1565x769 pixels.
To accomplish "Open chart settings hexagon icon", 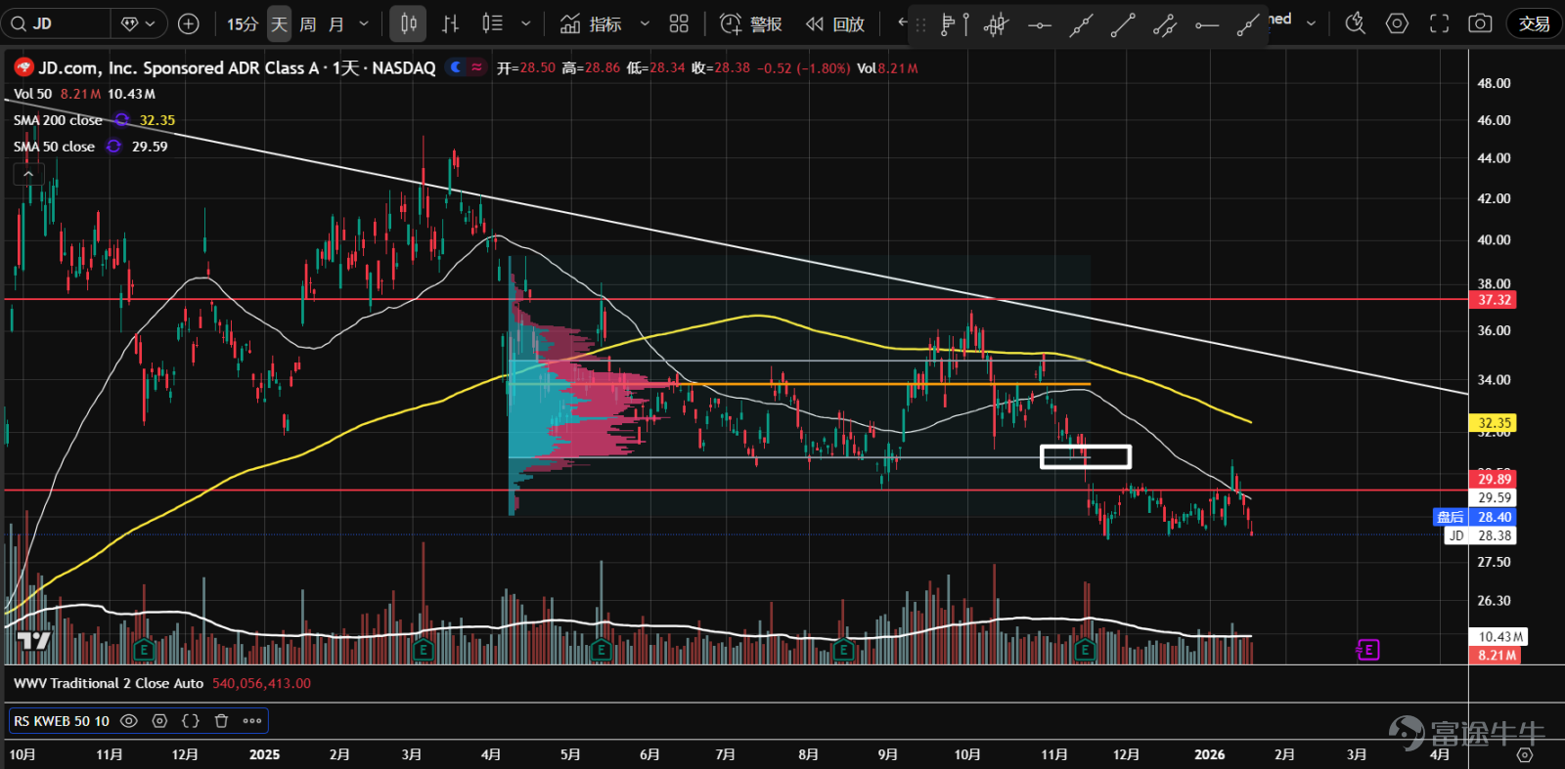I will pyautogui.click(x=1397, y=23).
